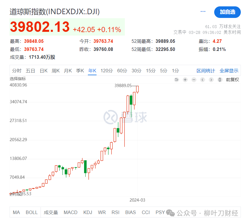Image resolution: width=246 pixels, height=223 pixels.
Task: Enable the MA overlay indicator
Action: [x=16, y=212]
